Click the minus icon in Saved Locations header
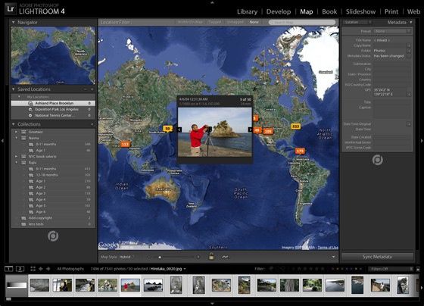Image resolution: width=424 pixels, height=306 pixels. tap(86, 89)
